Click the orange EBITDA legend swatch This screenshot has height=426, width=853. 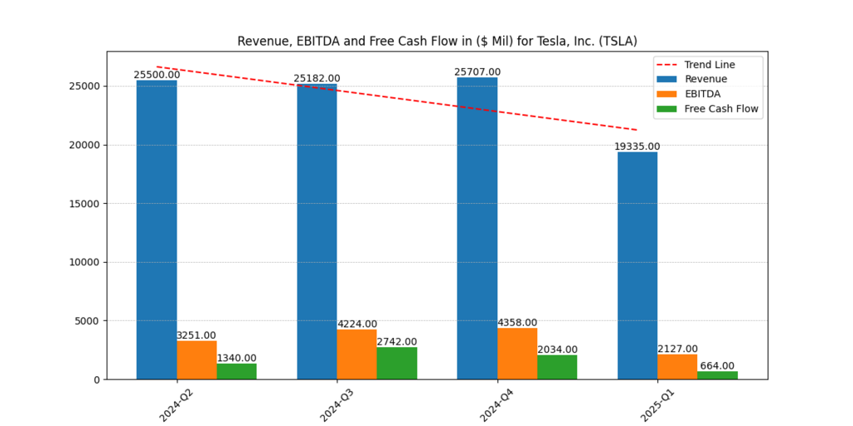click(669, 94)
